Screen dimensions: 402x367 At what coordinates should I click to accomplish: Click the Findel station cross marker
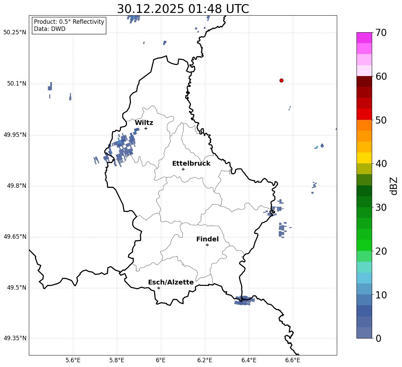coord(207,245)
